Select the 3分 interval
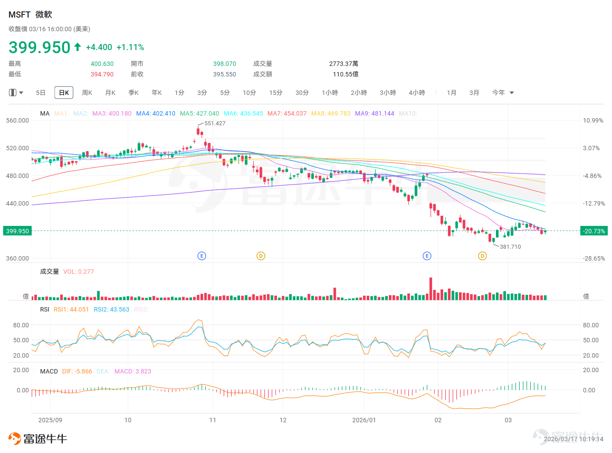This screenshot has height=453, width=612. coord(202,93)
